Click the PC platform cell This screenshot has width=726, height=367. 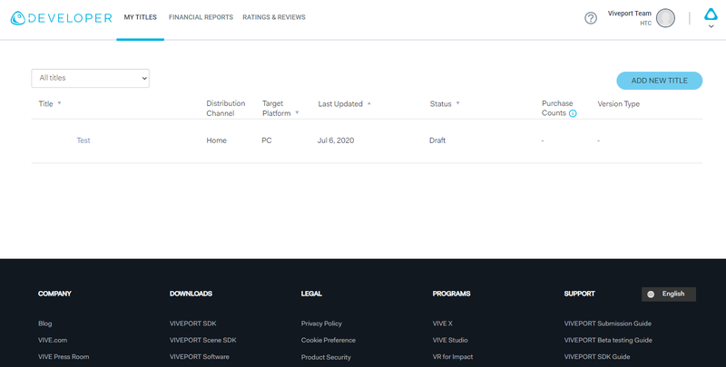click(x=267, y=140)
